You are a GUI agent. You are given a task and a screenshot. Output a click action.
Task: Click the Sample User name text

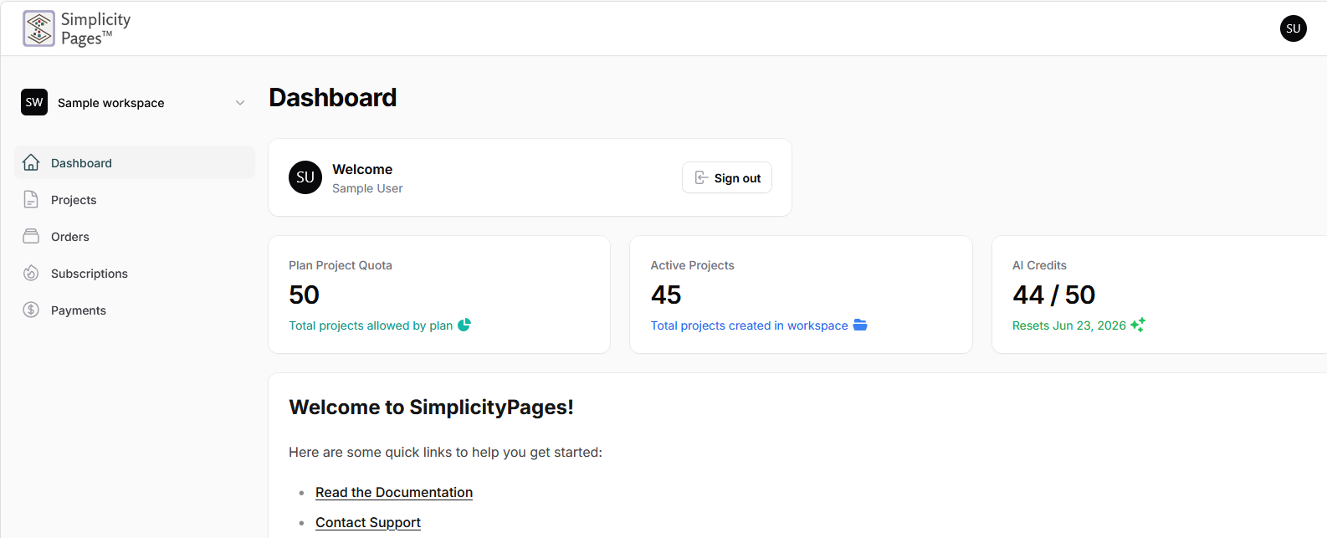[367, 188]
